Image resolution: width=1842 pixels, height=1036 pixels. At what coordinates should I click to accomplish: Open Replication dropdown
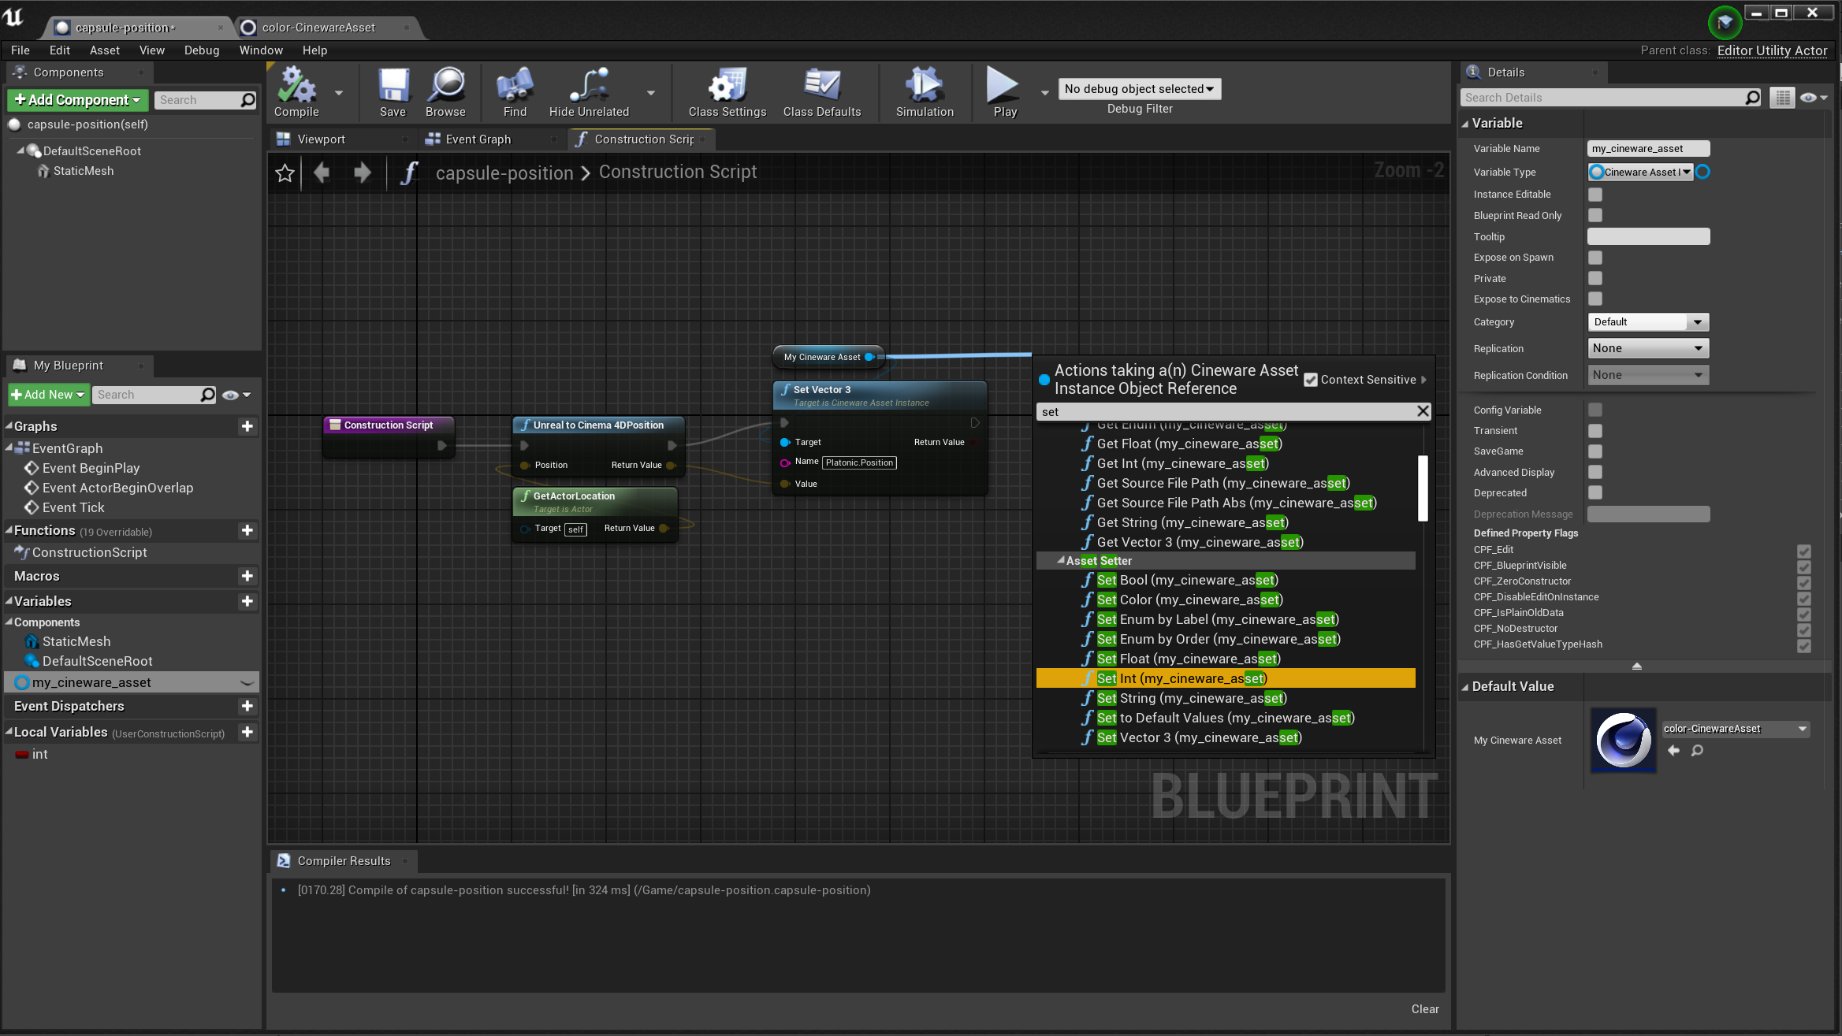point(1648,348)
